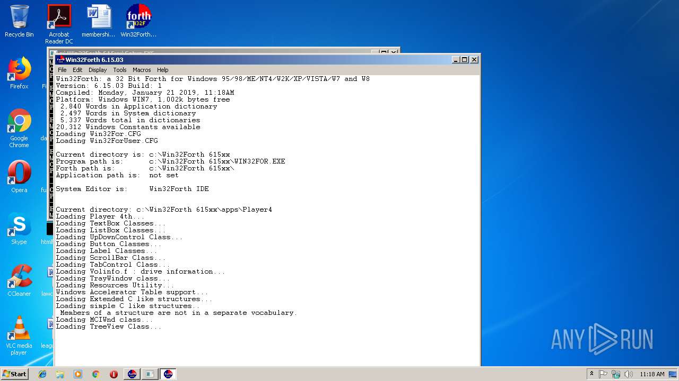
Task: Launch the VLC media player shortcut
Action: pyautogui.click(x=19, y=335)
